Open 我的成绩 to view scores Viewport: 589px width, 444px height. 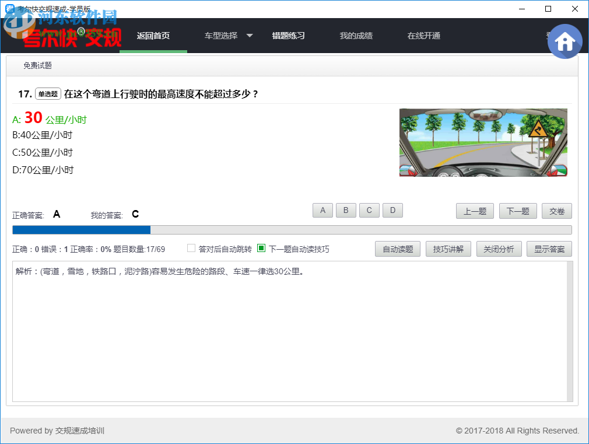pyautogui.click(x=356, y=35)
